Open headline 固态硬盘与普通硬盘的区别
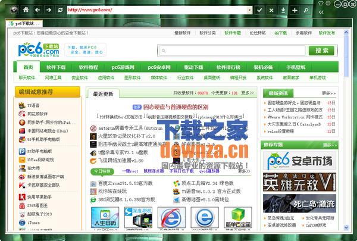357x241 pixels. [176, 107]
